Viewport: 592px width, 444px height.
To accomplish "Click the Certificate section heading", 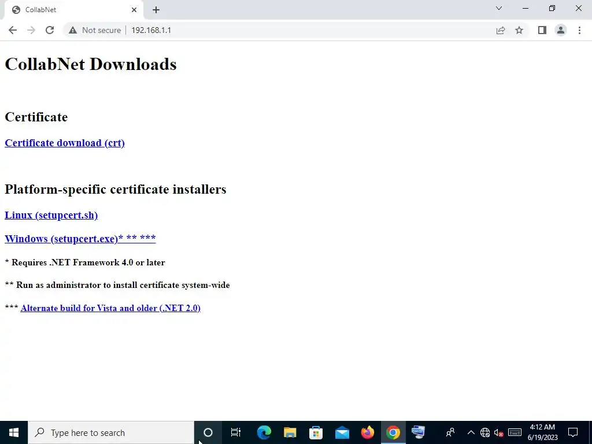I will [36, 117].
